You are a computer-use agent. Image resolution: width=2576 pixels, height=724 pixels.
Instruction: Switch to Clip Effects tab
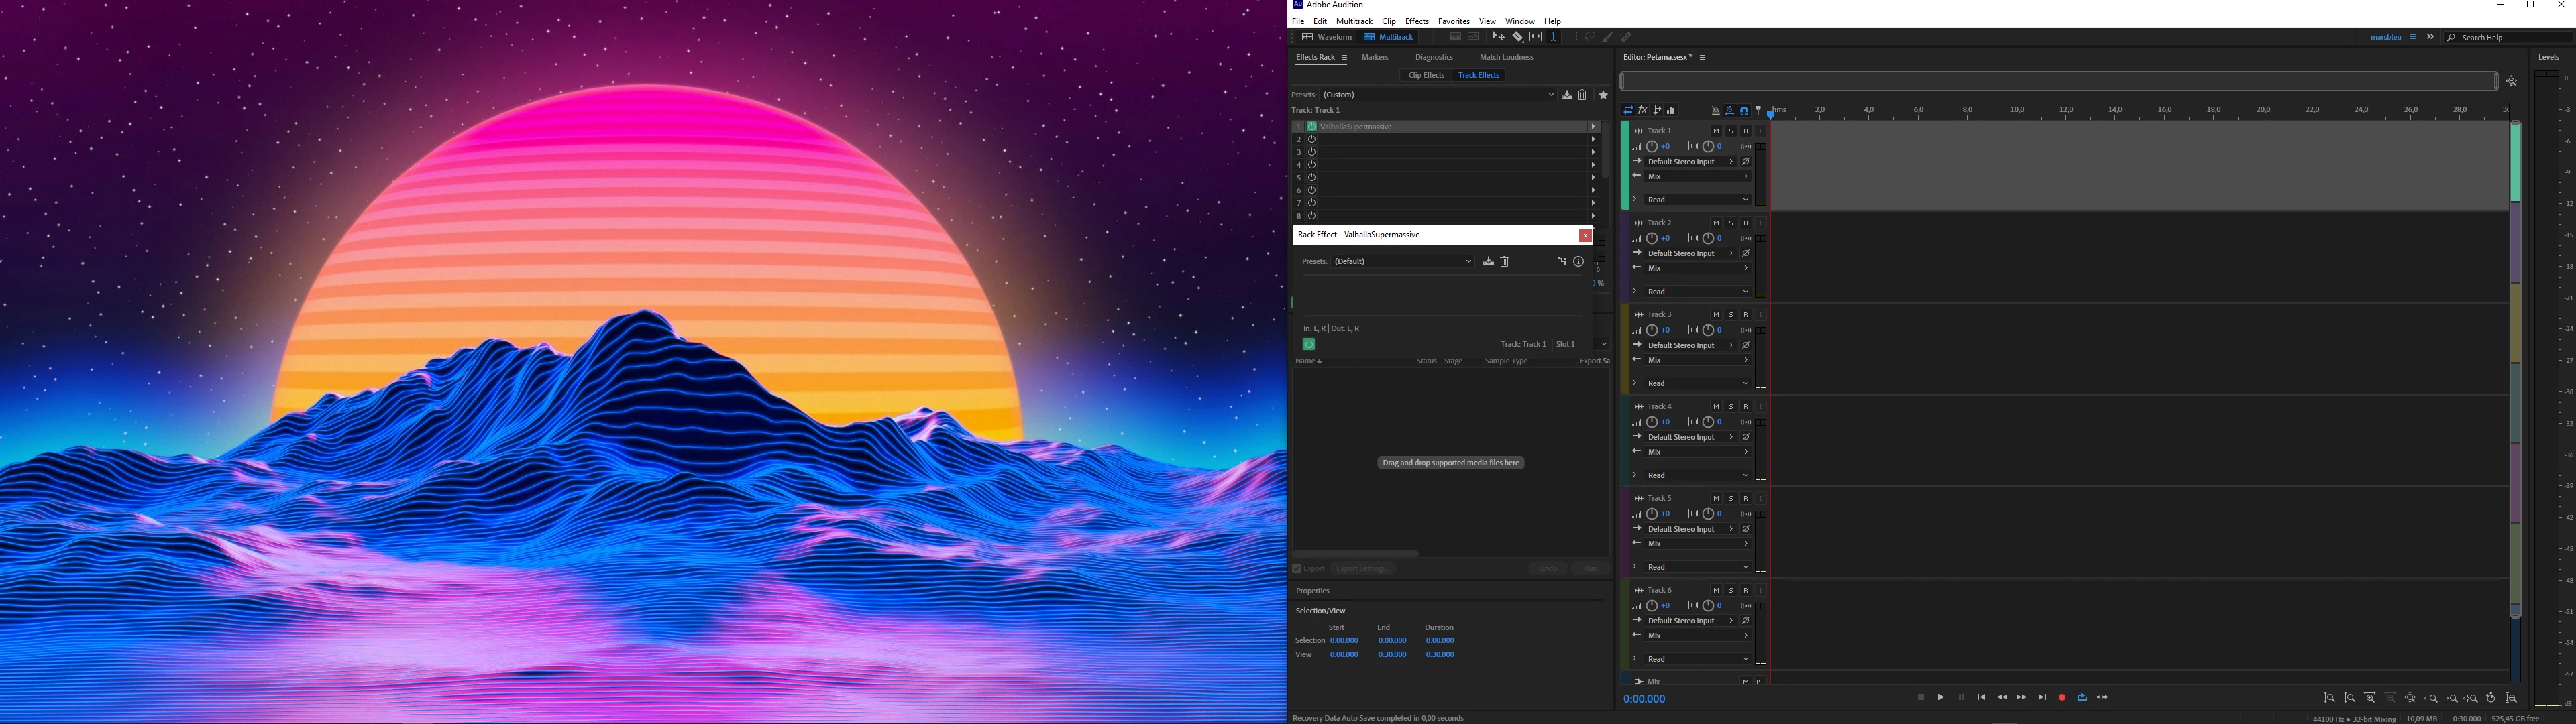point(1426,75)
